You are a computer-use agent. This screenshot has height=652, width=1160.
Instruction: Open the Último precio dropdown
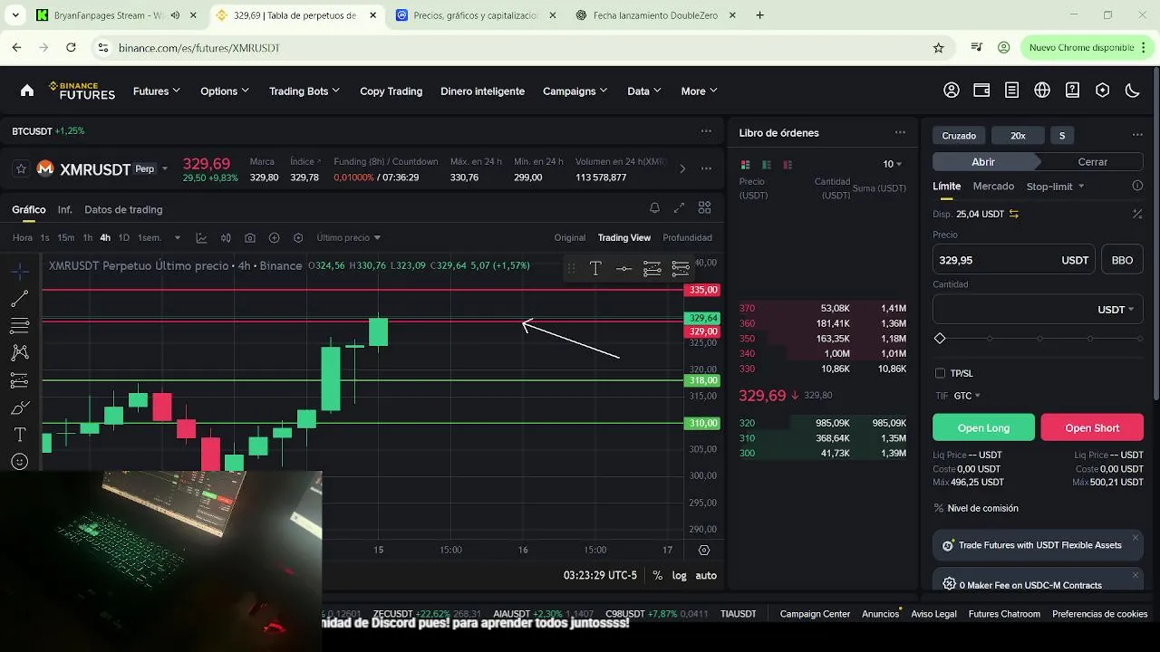[348, 237]
